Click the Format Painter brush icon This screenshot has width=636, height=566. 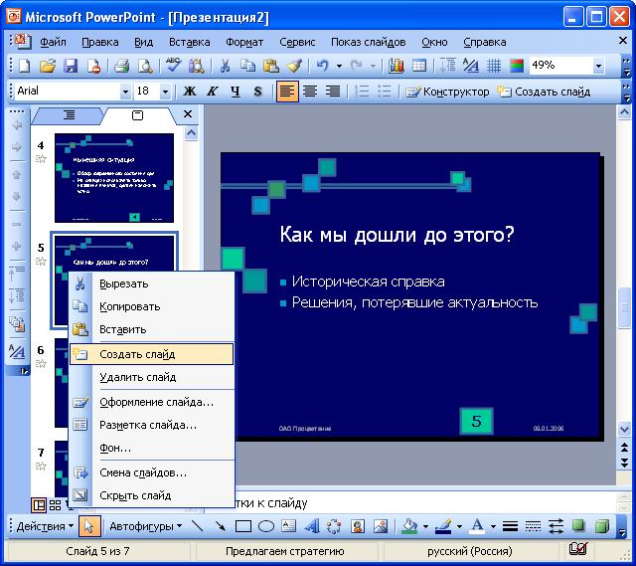294,66
